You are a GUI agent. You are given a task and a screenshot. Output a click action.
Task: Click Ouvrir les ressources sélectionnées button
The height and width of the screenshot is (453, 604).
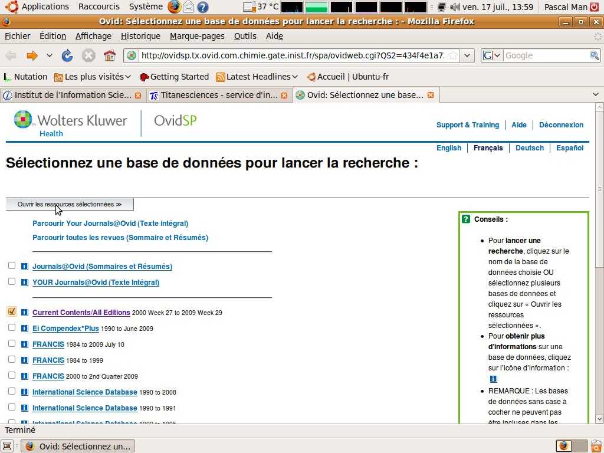click(70, 204)
